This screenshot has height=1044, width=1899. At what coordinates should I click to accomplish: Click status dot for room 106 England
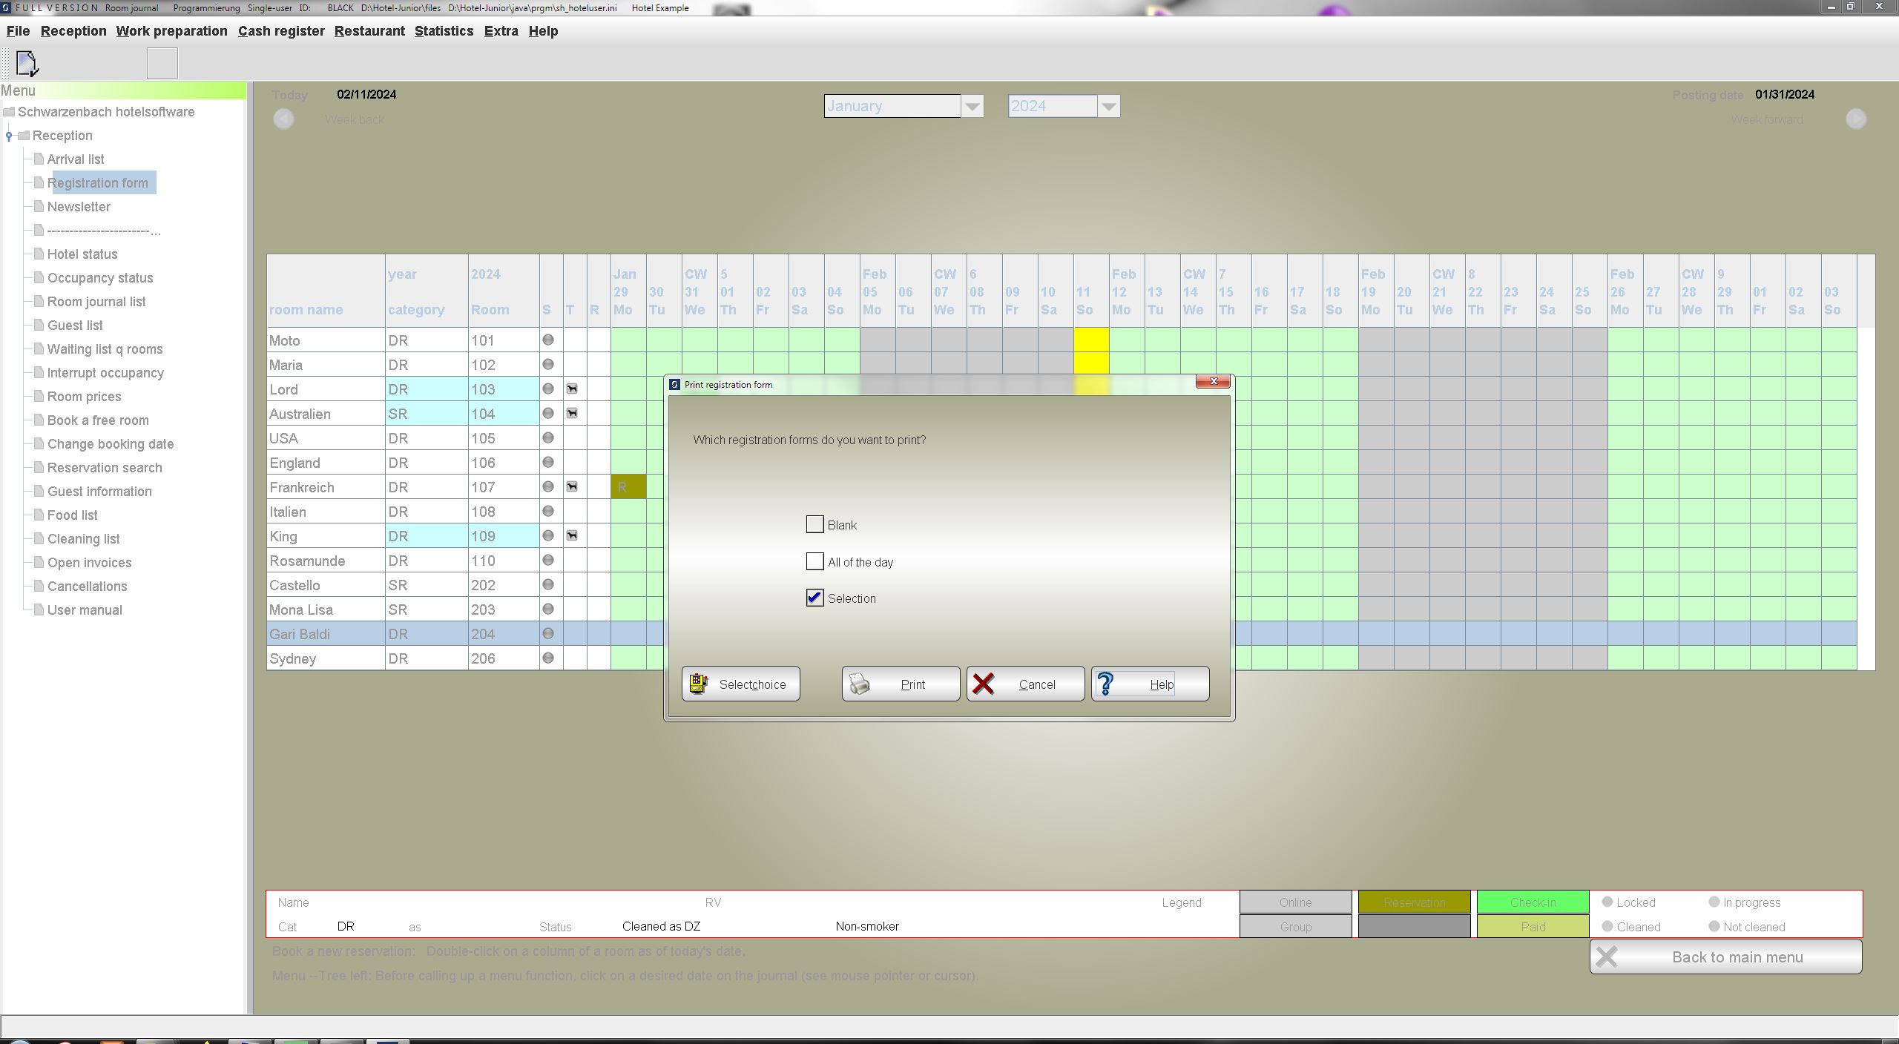(548, 462)
